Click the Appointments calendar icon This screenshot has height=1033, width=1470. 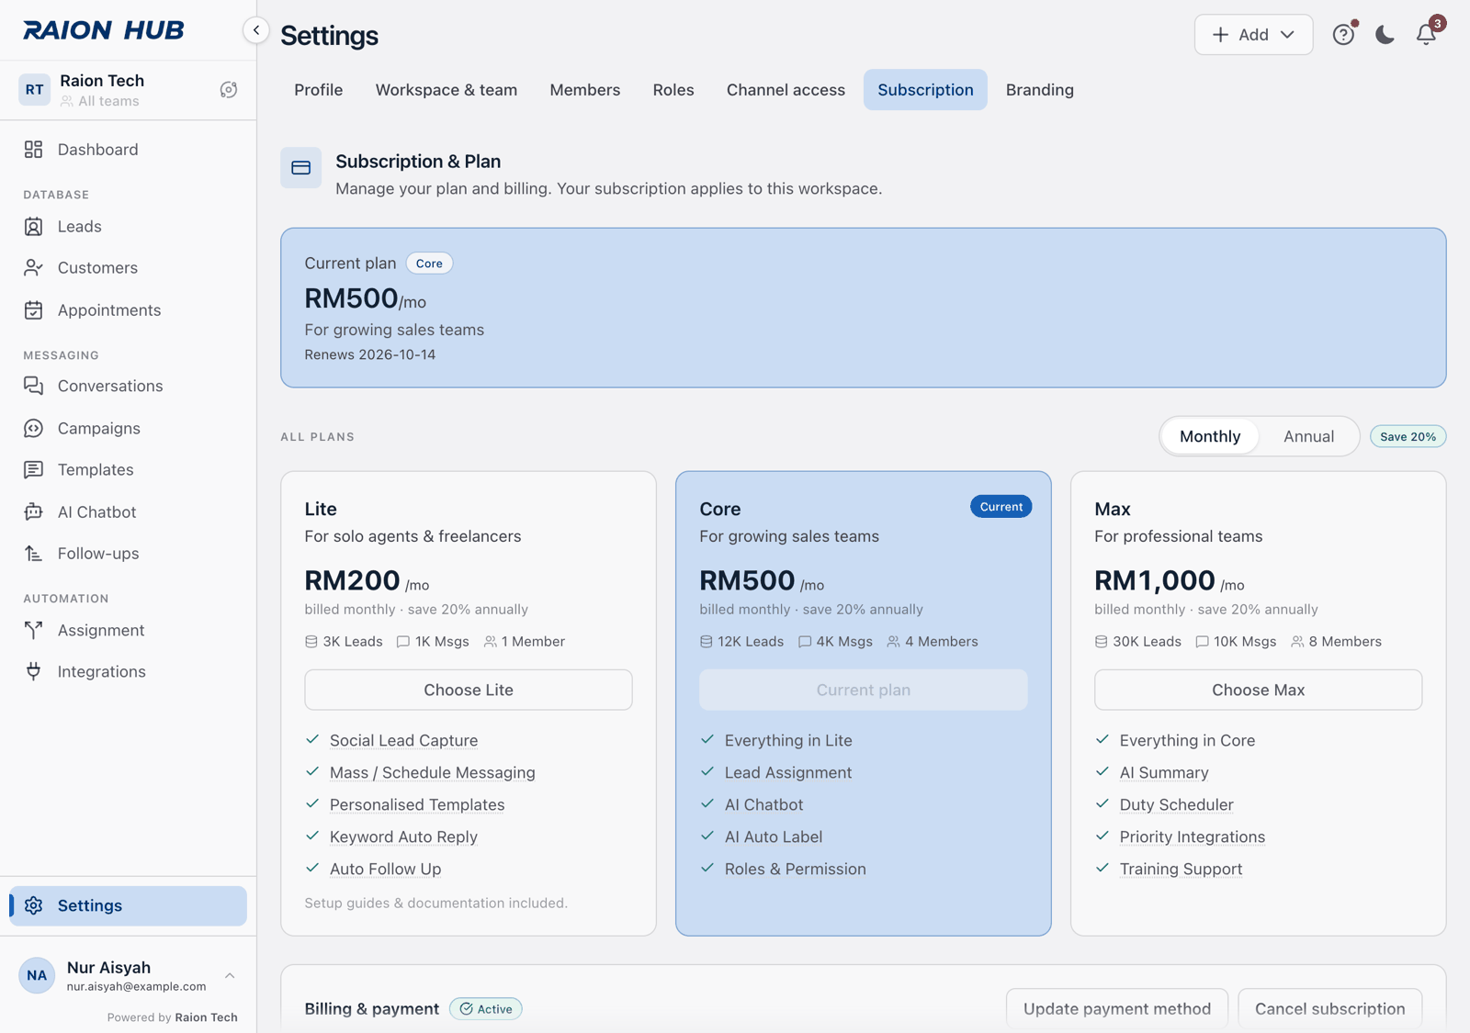click(34, 310)
